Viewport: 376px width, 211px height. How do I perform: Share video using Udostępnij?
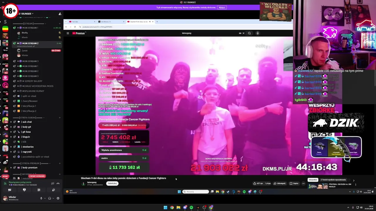(279, 183)
